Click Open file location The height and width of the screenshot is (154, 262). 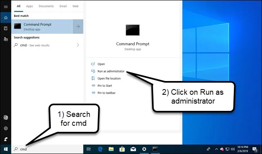[106, 79]
